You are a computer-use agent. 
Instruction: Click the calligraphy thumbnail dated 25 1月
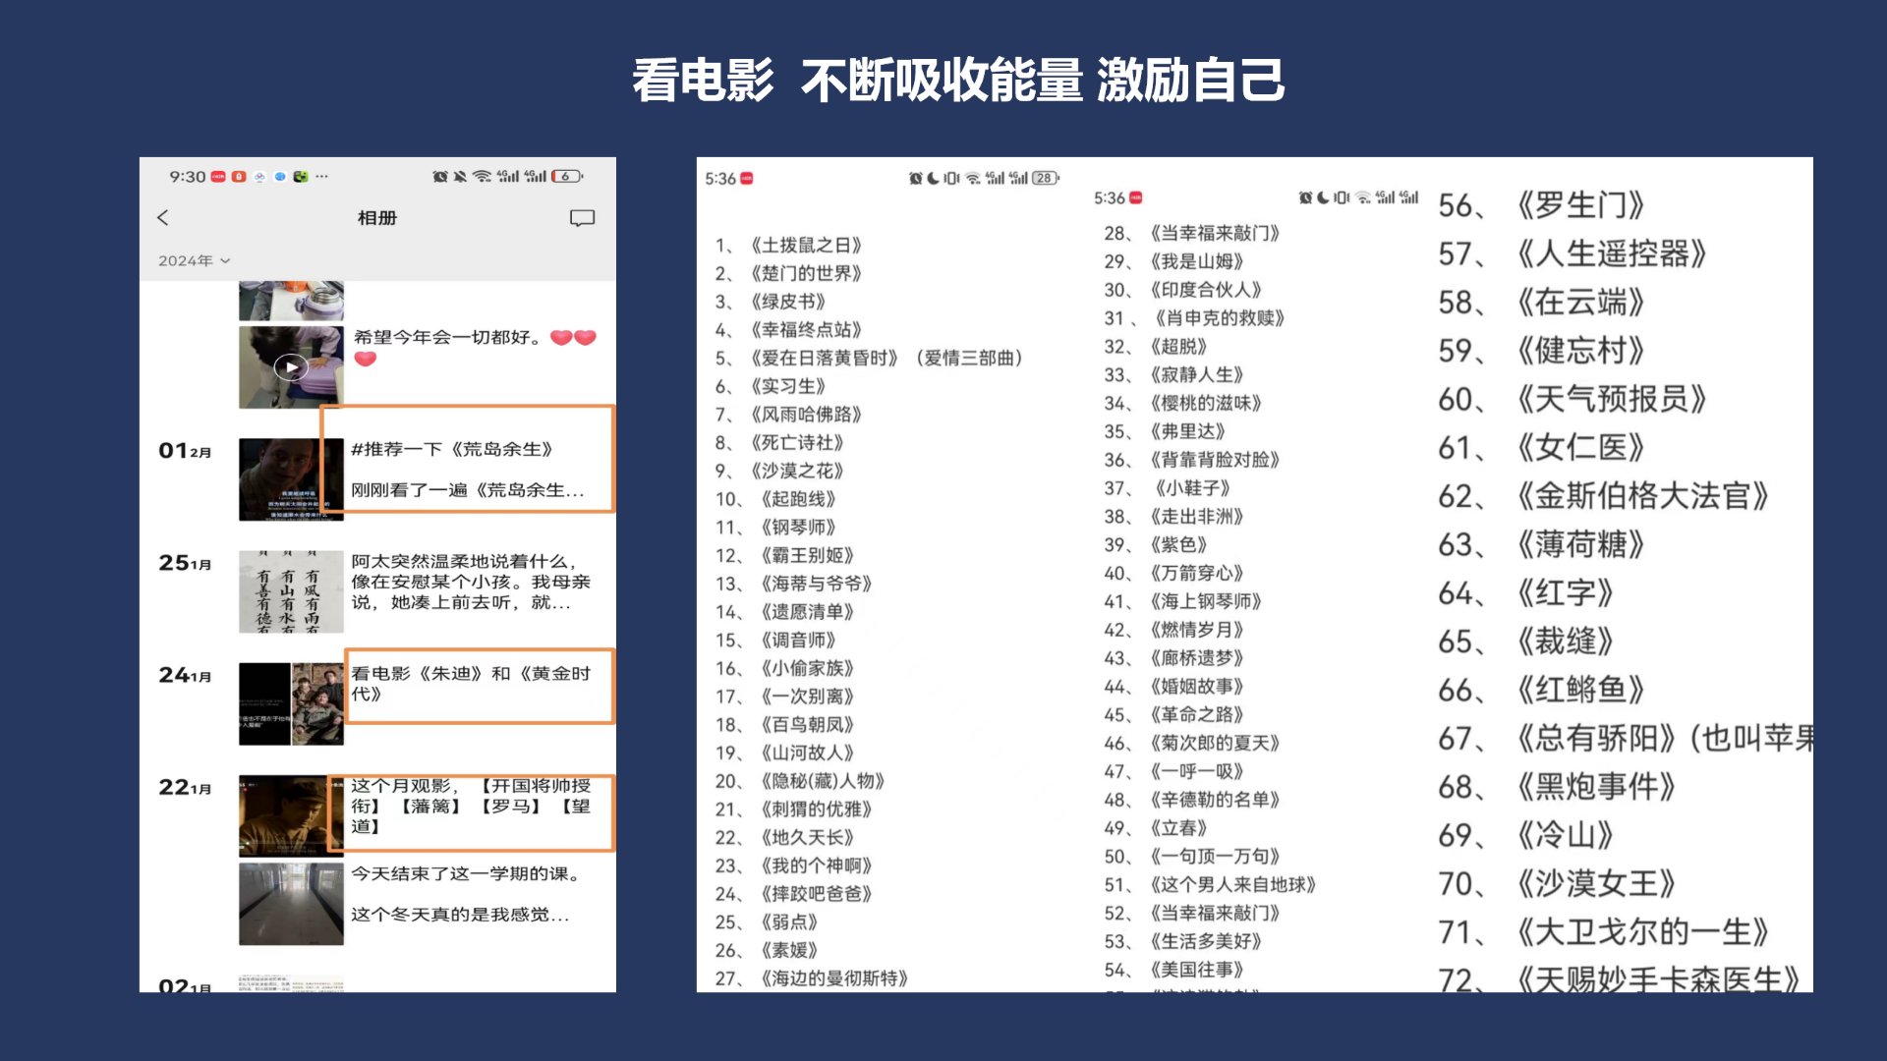290,591
